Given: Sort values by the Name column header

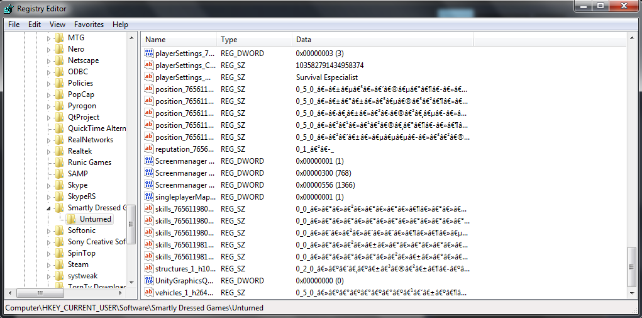Looking at the screenshot, I should point(179,40).
